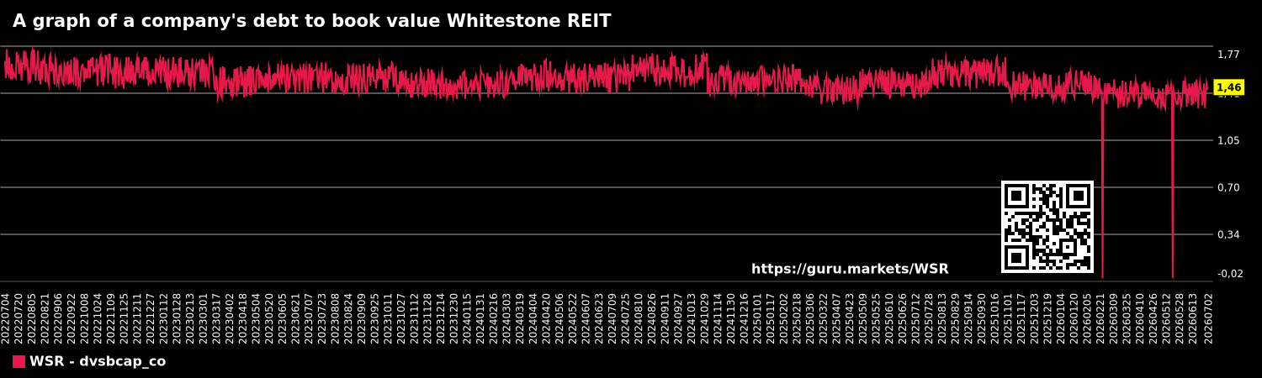Click the 20220922 x-axis date label

[x=72, y=318]
